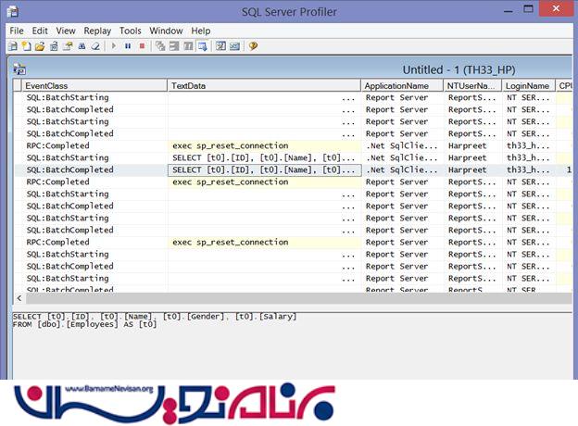Open the Window menu
Image resolution: width=578 pixels, height=426 pixels.
click(x=166, y=31)
